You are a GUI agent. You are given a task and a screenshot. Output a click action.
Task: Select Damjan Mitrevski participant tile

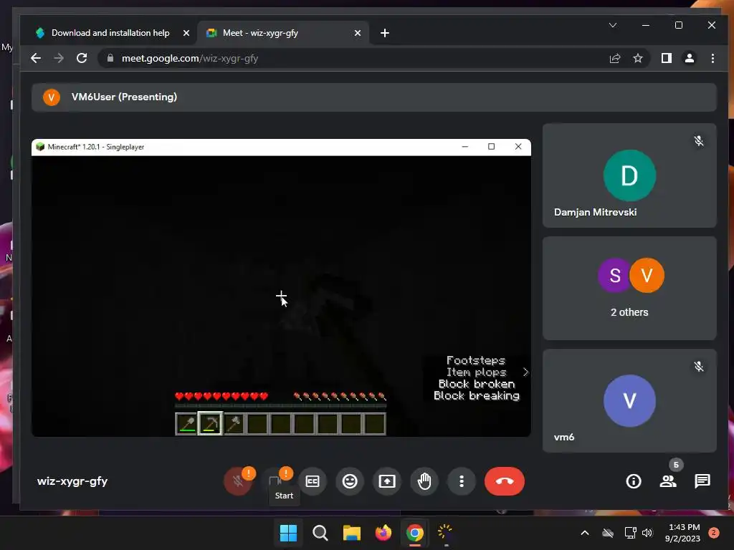[629, 175]
